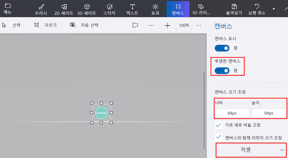
Task: Open the 픽셀 units dropdown
Action: pos(251,150)
